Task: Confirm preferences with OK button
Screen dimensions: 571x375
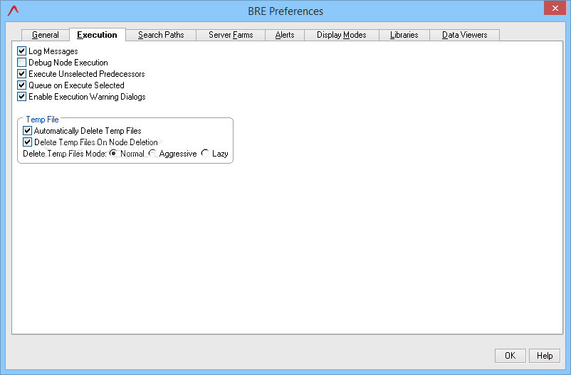Action: coord(510,356)
